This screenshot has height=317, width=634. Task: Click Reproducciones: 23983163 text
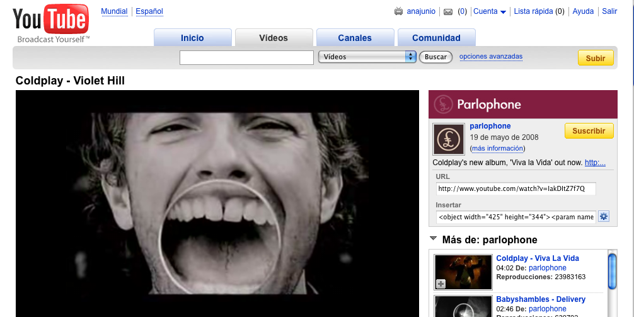[541, 277]
